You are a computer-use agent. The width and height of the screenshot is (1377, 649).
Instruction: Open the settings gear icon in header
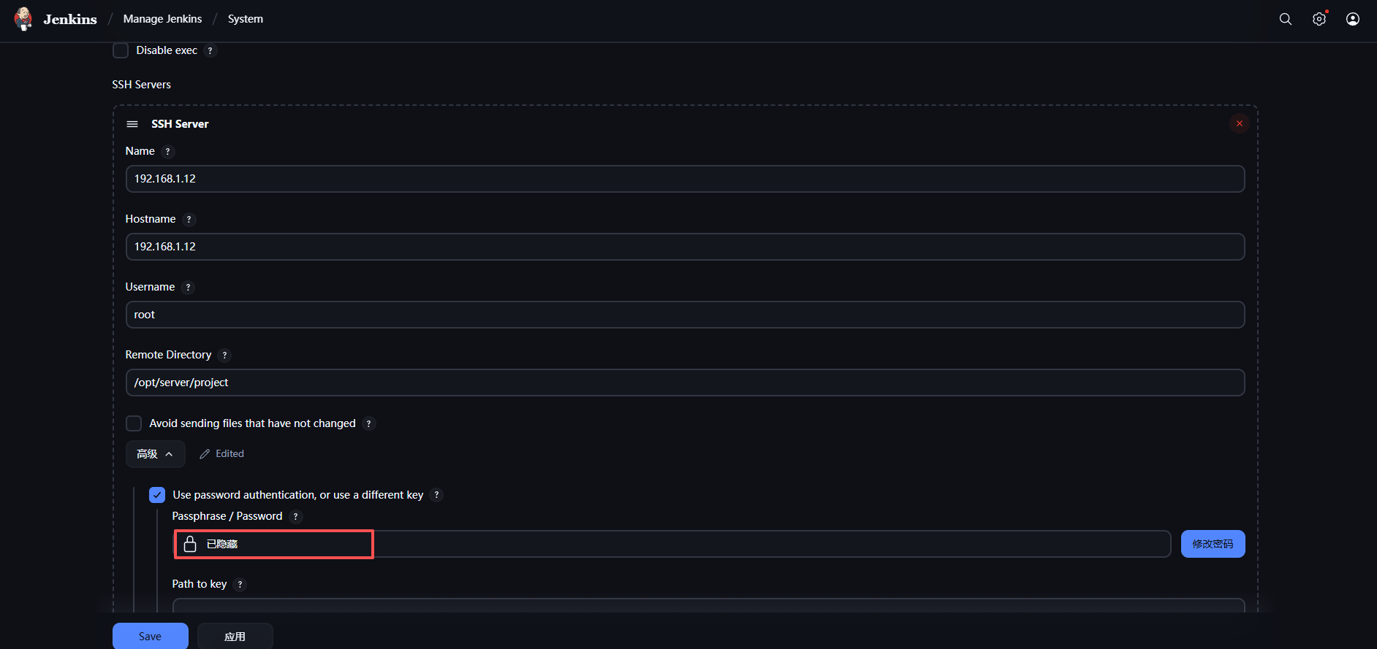point(1319,19)
